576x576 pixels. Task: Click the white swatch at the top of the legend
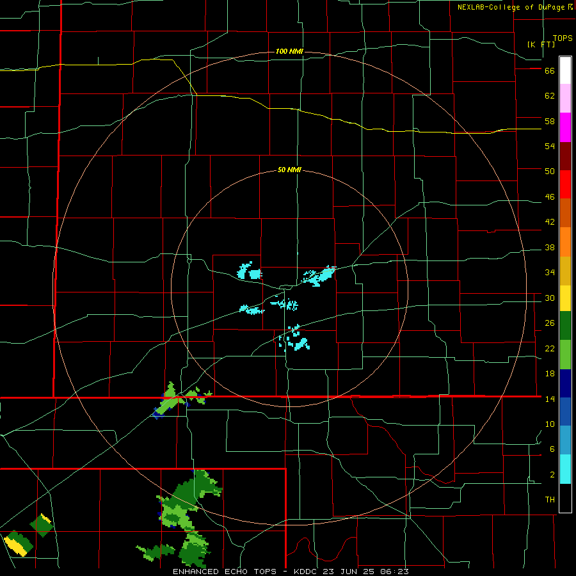pos(565,70)
